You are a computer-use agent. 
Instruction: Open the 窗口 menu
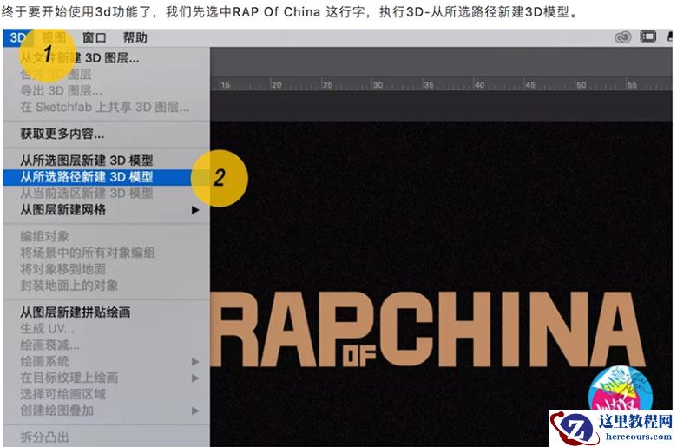[x=94, y=37]
